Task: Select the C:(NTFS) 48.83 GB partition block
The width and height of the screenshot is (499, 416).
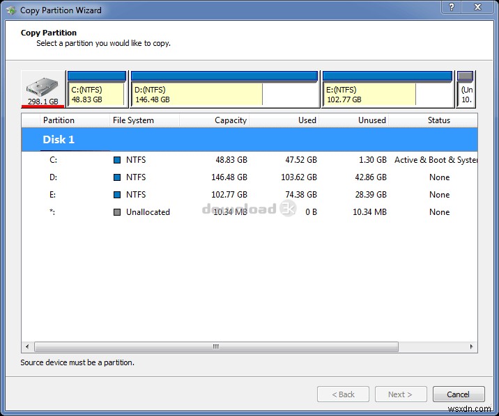Action: [x=97, y=89]
